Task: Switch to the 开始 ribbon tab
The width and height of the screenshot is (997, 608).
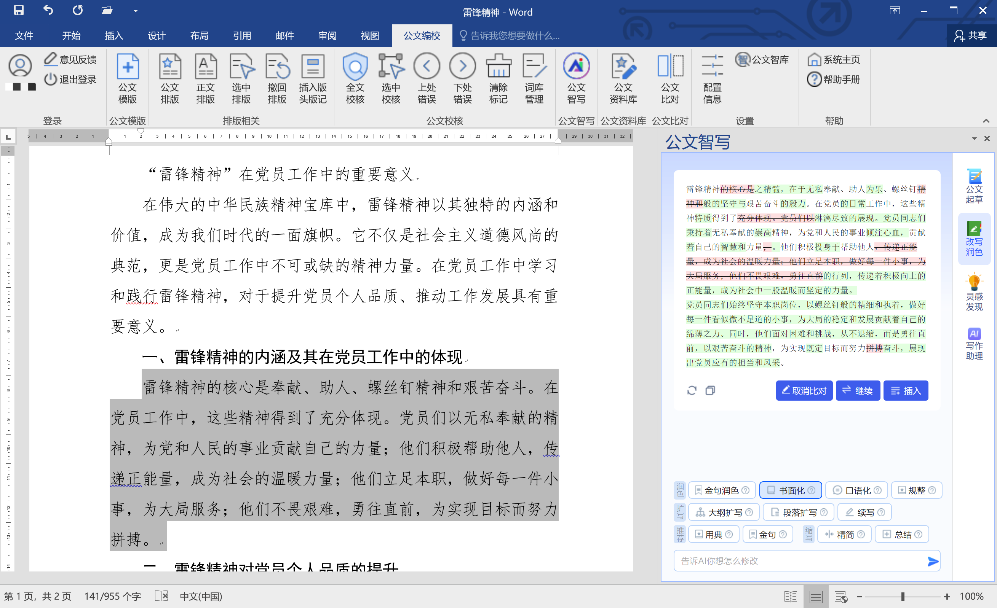Action: pyautogui.click(x=71, y=36)
